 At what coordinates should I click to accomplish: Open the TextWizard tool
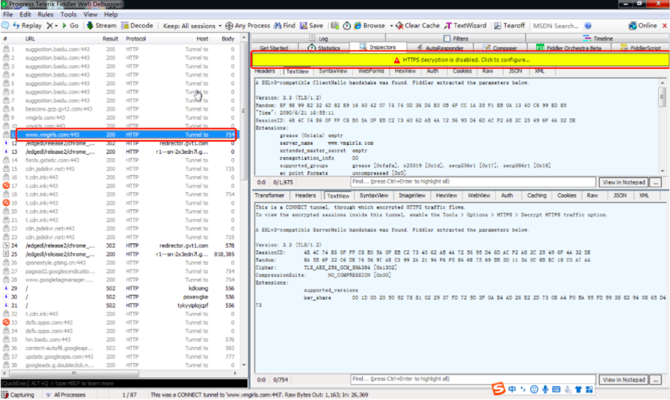point(465,26)
